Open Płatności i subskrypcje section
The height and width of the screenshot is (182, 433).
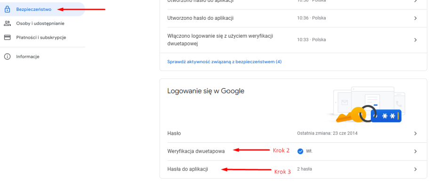click(x=41, y=37)
